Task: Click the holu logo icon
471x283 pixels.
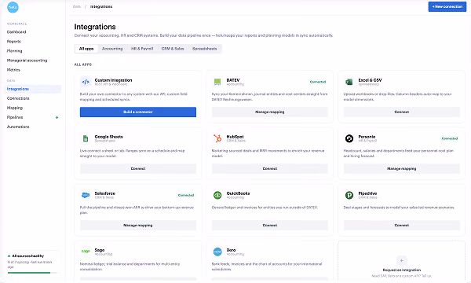Action: (13, 7)
